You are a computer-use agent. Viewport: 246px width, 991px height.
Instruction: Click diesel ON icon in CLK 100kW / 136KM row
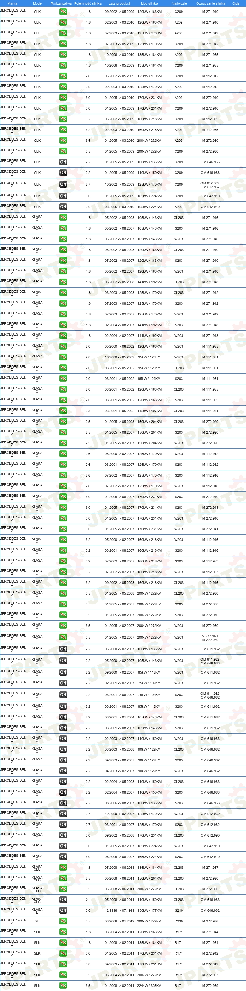[x=63, y=162]
